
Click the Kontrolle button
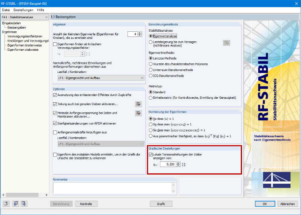86,204
